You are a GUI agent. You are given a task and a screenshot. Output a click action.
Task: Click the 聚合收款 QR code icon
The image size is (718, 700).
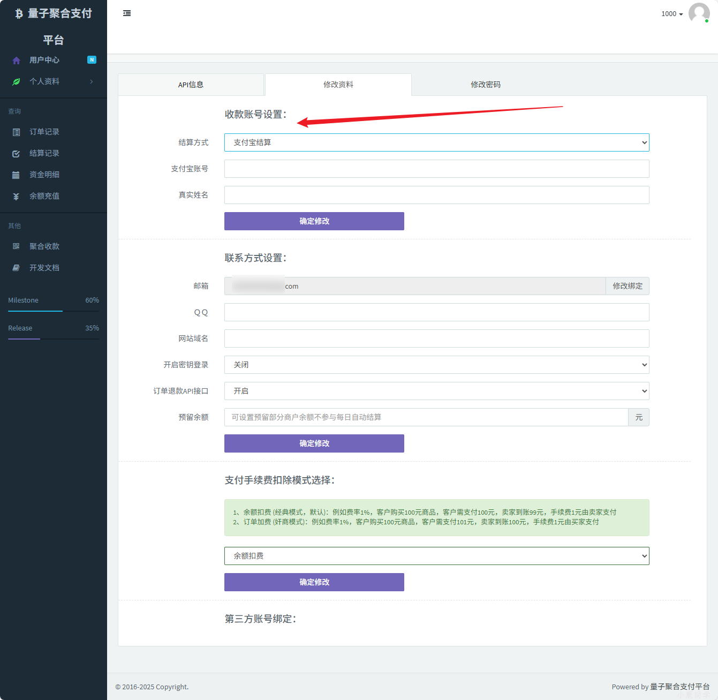pyautogui.click(x=16, y=246)
